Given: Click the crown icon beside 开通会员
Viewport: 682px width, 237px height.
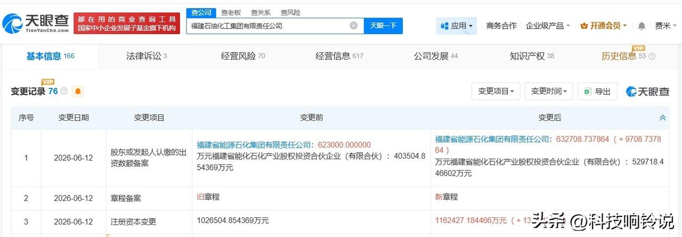Looking at the screenshot, I should pyautogui.click(x=583, y=26).
